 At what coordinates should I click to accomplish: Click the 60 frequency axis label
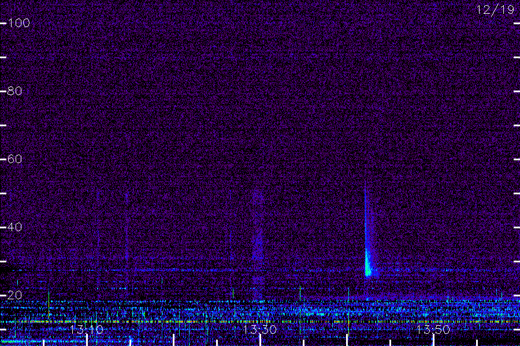point(14,159)
